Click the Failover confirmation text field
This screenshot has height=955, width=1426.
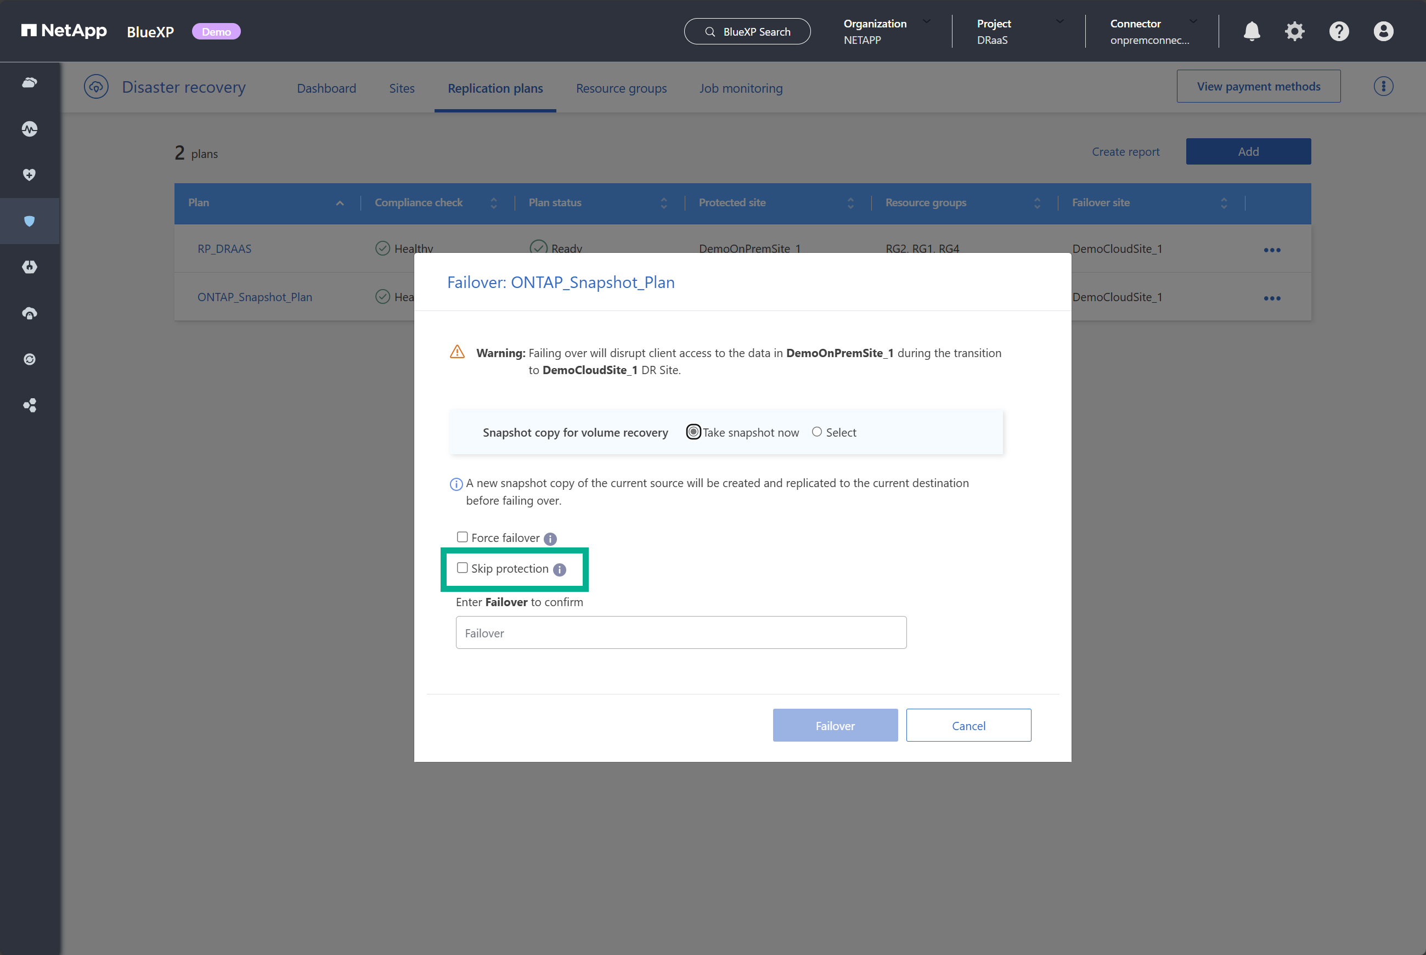[680, 632]
